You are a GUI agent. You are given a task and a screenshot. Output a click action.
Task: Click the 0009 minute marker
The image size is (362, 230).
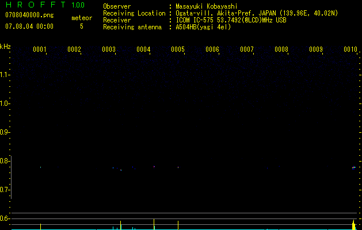(316, 49)
